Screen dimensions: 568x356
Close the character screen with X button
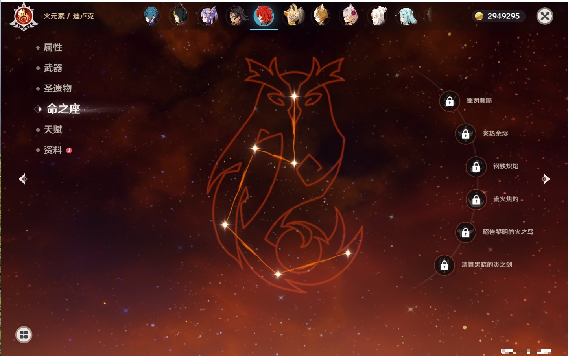coord(545,16)
